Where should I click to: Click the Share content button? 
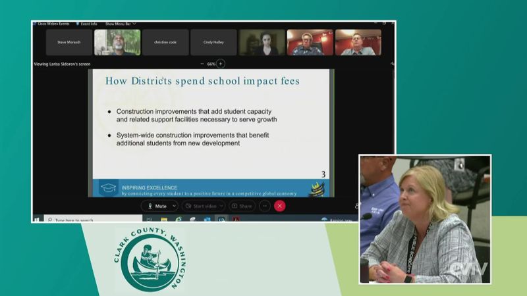[242, 206]
